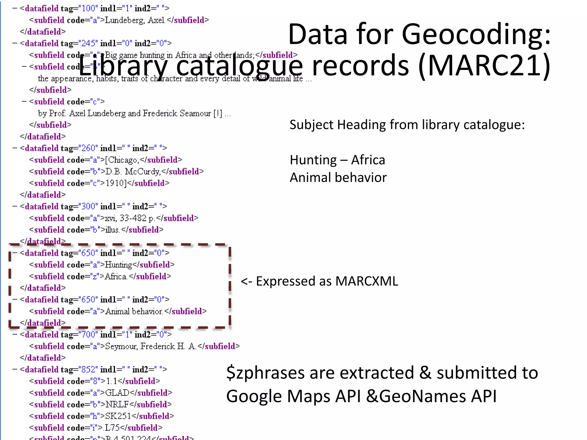The image size is (587, 440).
Task: Click the '$zphrases are extracted & submitted to' text
Action: pyautogui.click(x=382, y=373)
